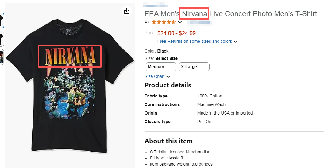Click the blurred ratings count link
This screenshot has width=324, height=168.
point(196,22)
